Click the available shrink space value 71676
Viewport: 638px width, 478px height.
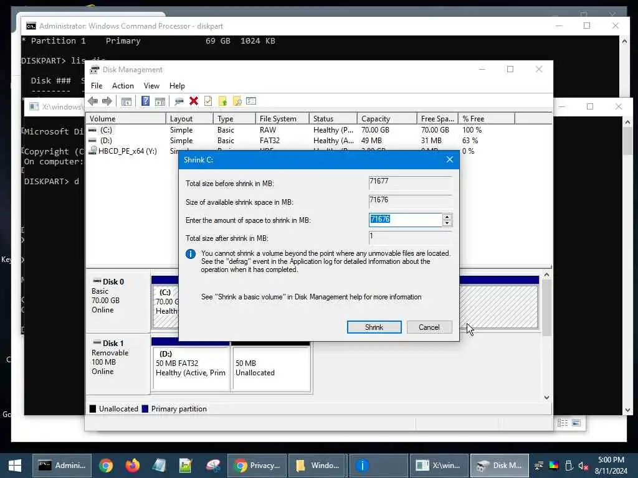[410, 201]
